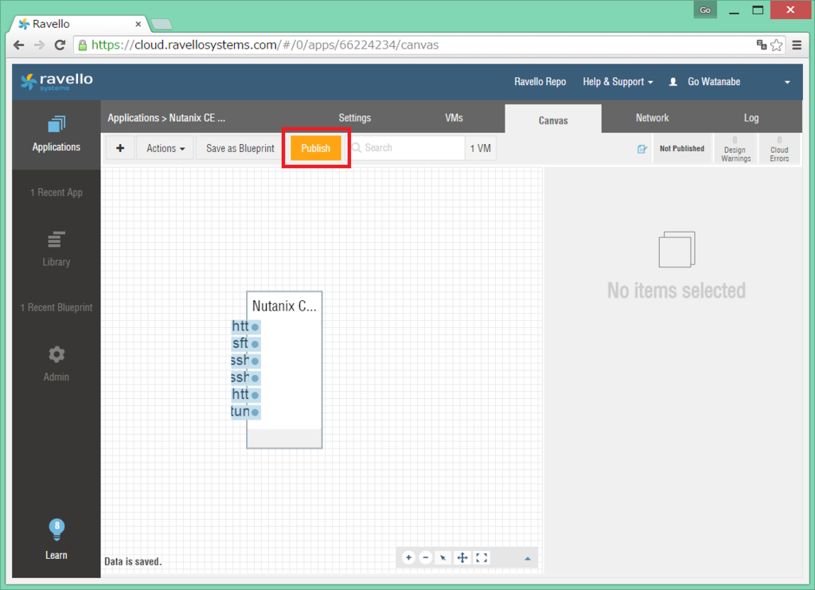Click the browser bookmark star icon

pos(777,45)
